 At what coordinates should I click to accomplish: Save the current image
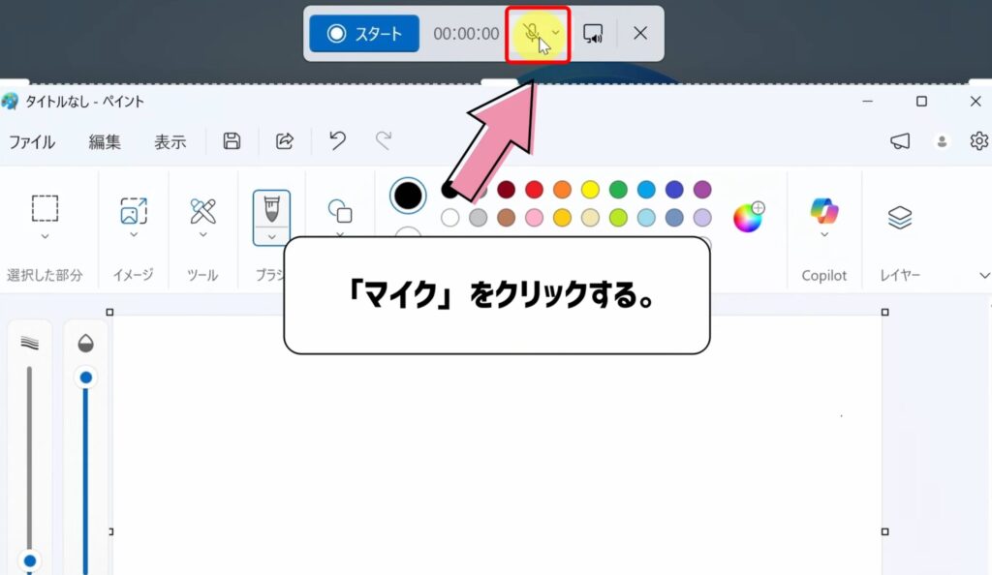(231, 141)
